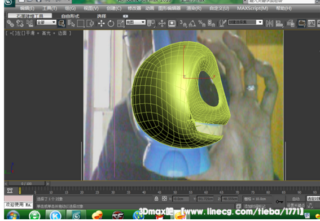Click the Mirror tool icon
The width and height of the screenshot is (320, 221).
269,24
